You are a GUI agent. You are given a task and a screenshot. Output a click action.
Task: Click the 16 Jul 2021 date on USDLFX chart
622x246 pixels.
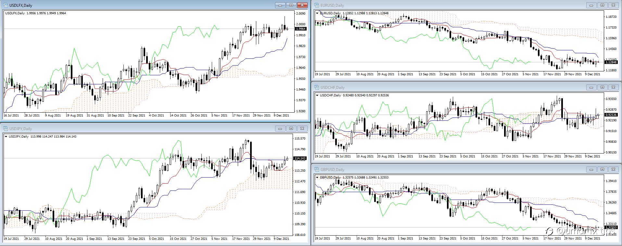(x=11, y=115)
